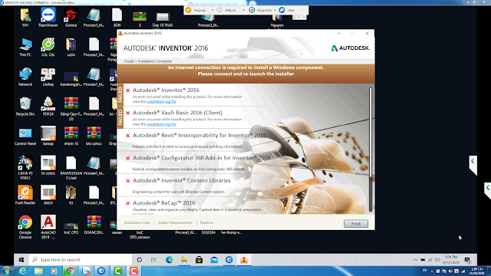This screenshot has width=491, height=276.
Task: Open the Foxit Reader shortcut
Action: [25, 195]
